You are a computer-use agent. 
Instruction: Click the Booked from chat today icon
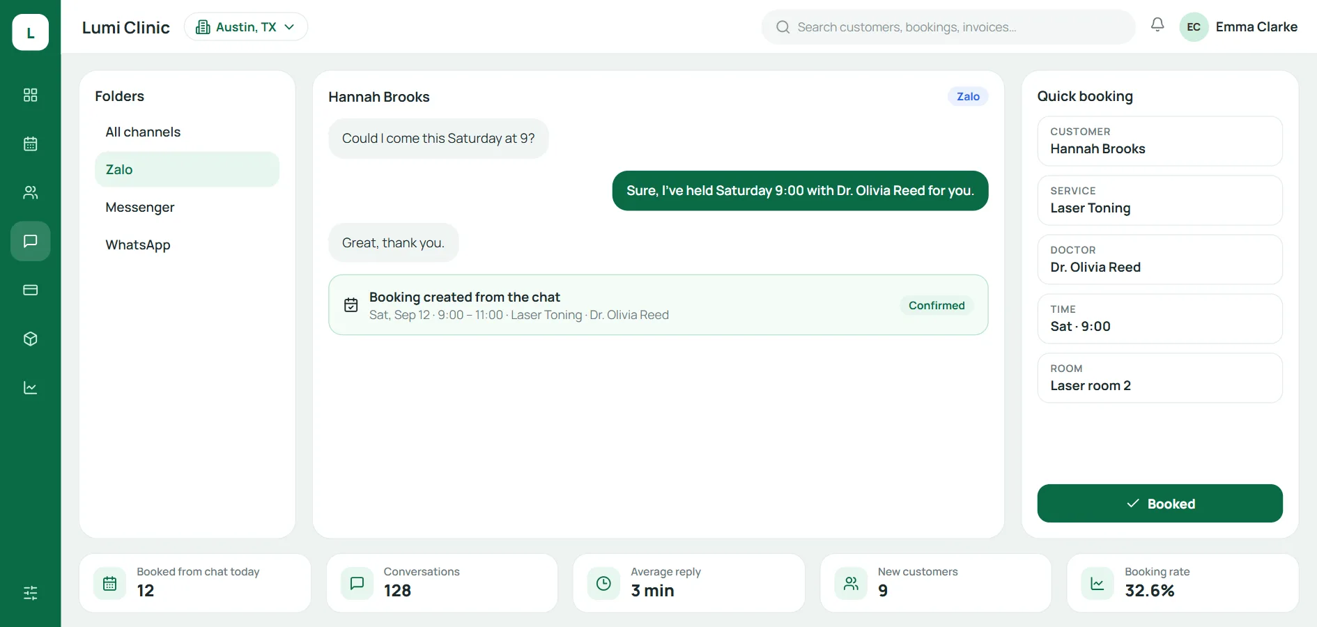[110, 583]
